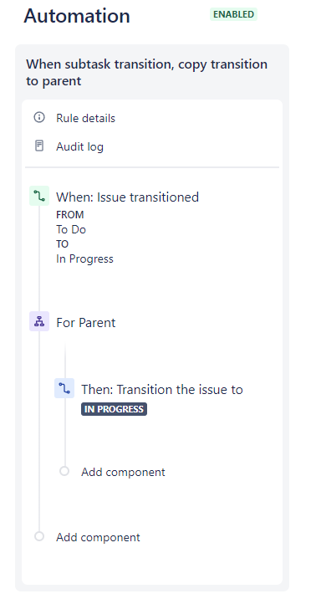316x604 pixels.
Task: Open the When: Issue transitioned trigger
Action: [127, 197]
